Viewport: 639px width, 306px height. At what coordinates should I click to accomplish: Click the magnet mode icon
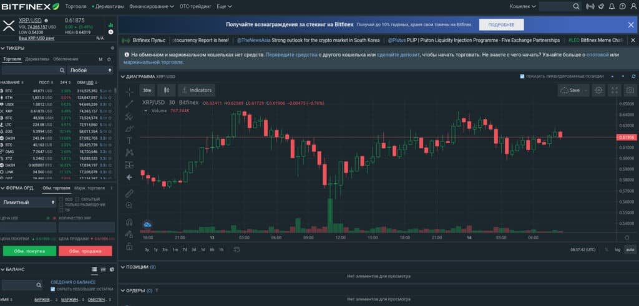tap(129, 222)
